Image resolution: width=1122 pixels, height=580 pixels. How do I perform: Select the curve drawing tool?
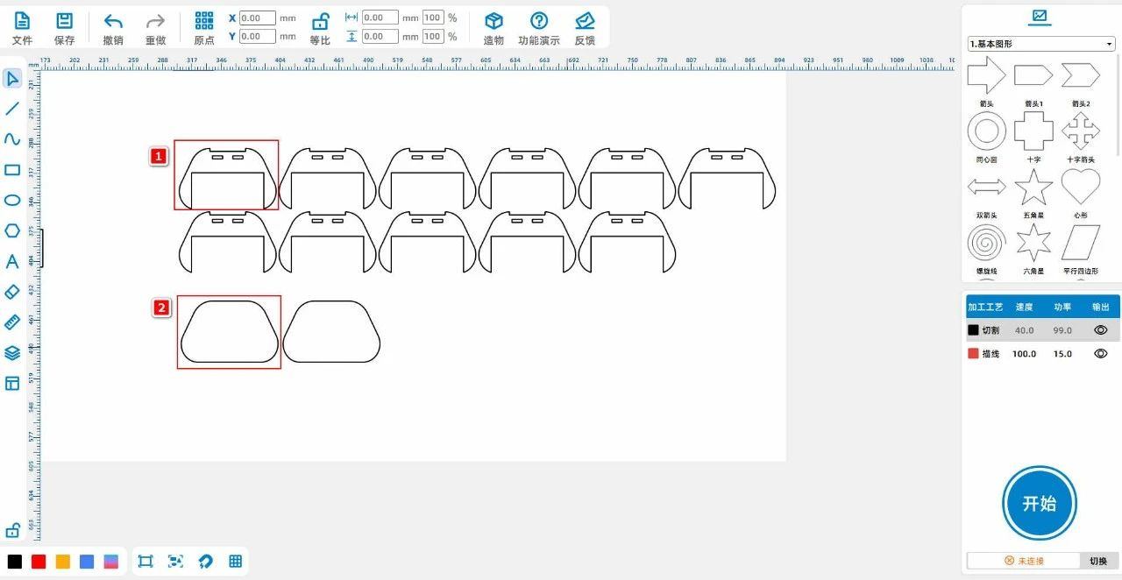click(x=12, y=139)
